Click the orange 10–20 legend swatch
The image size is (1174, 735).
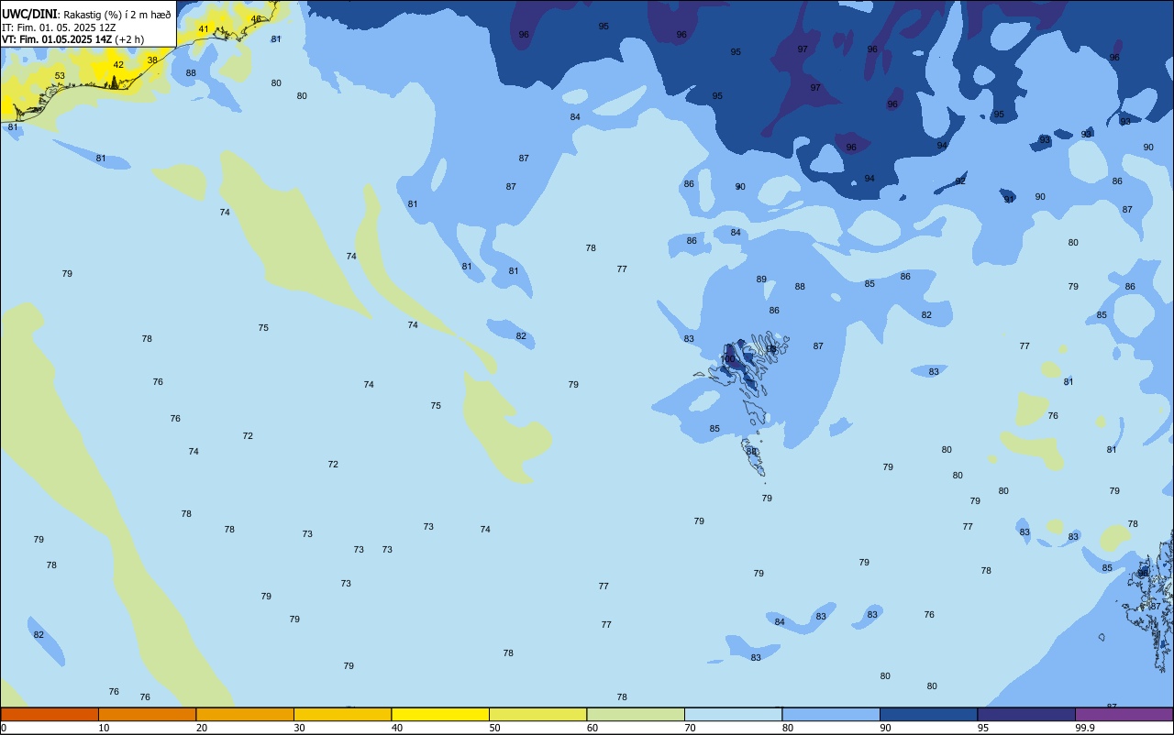coord(147,714)
